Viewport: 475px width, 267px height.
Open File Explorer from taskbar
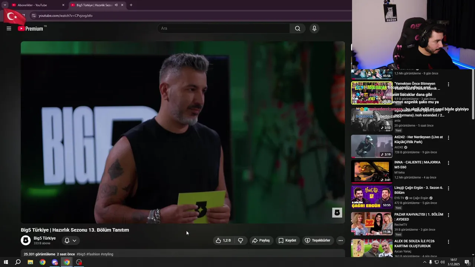click(30, 262)
